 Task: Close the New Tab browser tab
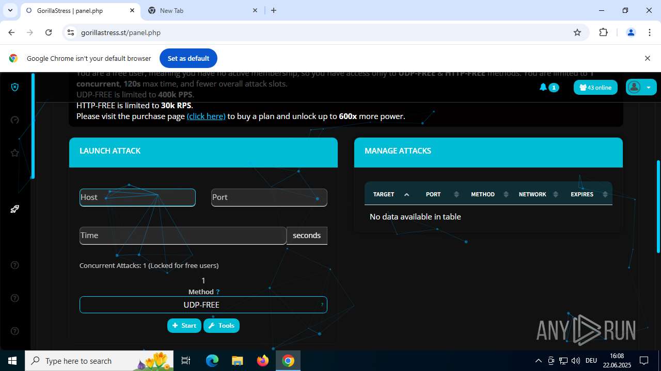[255, 10]
